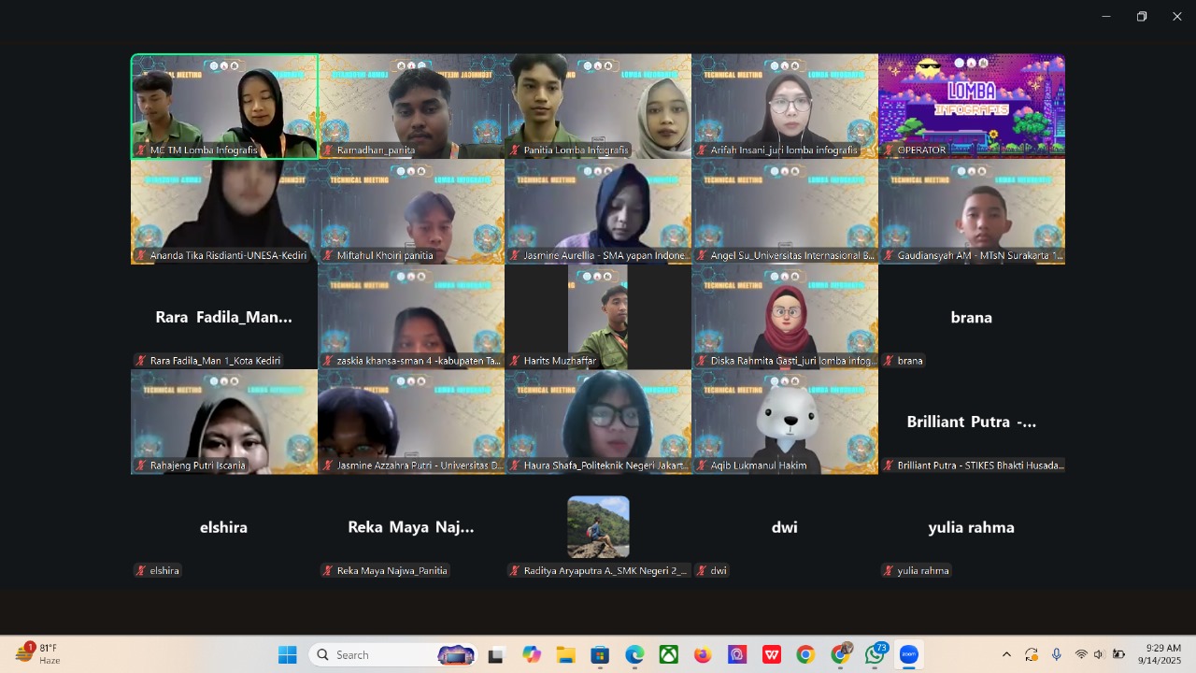Open Firefox from the taskbar
The image size is (1196, 673).
coord(703,654)
